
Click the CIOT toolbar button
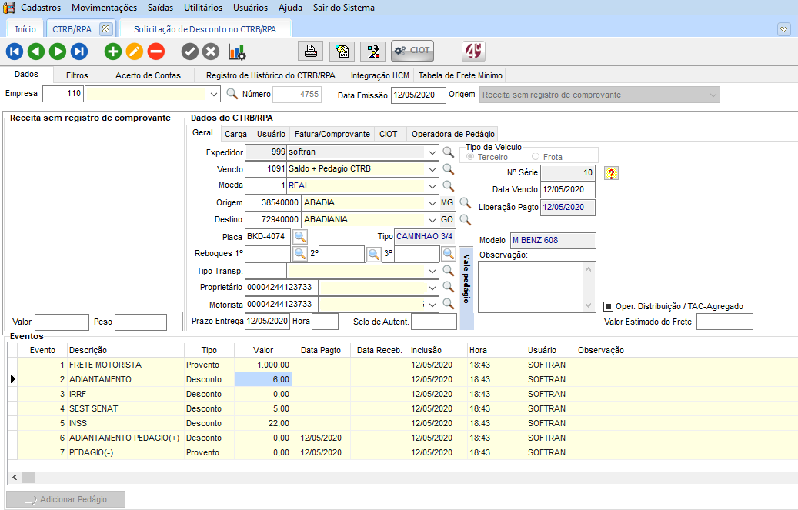point(412,51)
